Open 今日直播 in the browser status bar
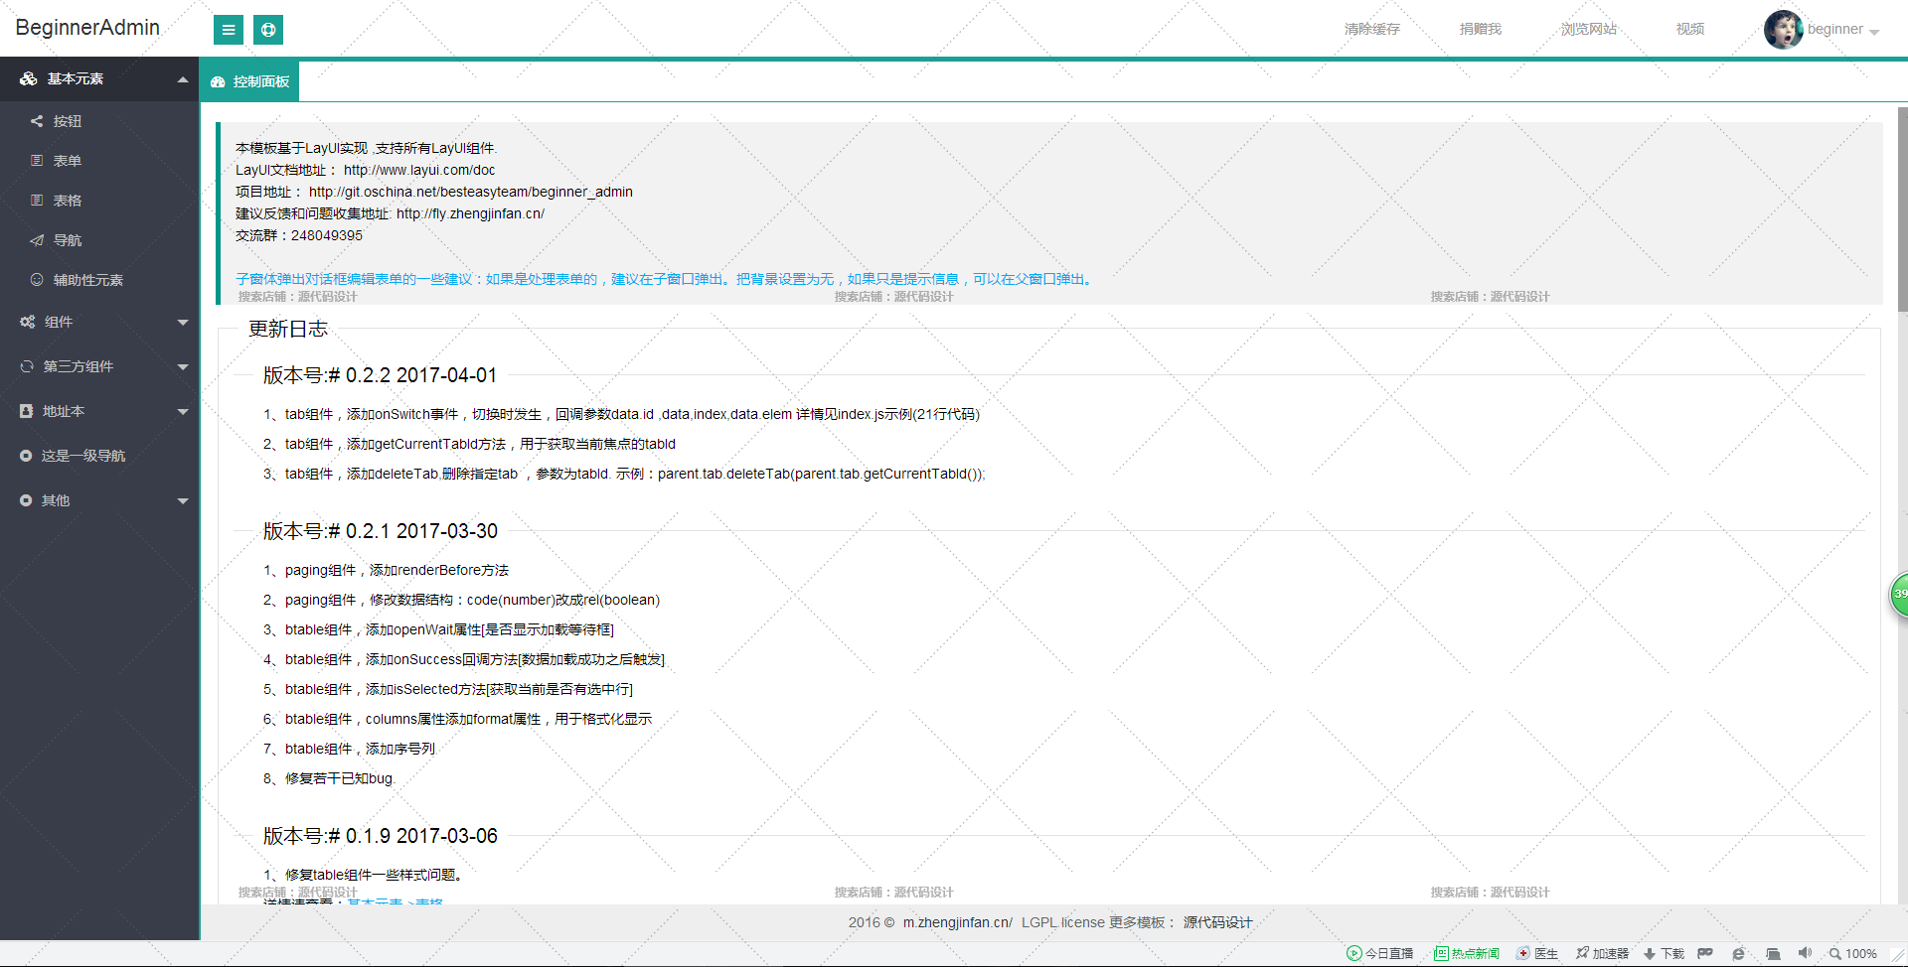This screenshot has height=967, width=1908. (x=1380, y=953)
